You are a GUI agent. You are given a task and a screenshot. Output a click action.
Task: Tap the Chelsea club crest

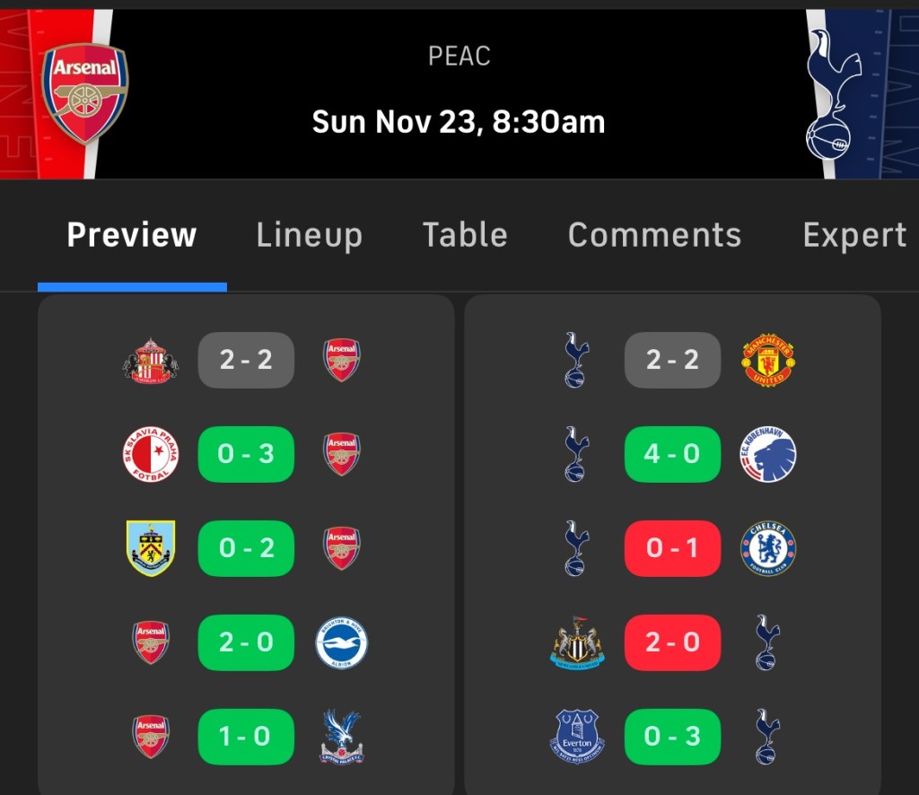pos(767,548)
